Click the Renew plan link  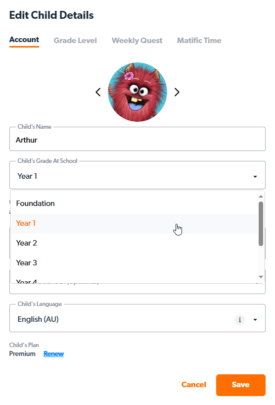pyautogui.click(x=53, y=354)
